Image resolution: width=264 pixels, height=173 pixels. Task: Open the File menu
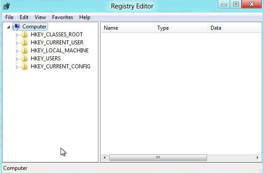tap(9, 17)
